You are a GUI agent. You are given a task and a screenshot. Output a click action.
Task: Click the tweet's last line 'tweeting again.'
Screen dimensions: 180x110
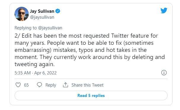pyautogui.click(x=35, y=64)
